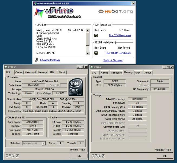Run the 32M speed test benchmark
The image size is (177, 163).
pos(120,35)
